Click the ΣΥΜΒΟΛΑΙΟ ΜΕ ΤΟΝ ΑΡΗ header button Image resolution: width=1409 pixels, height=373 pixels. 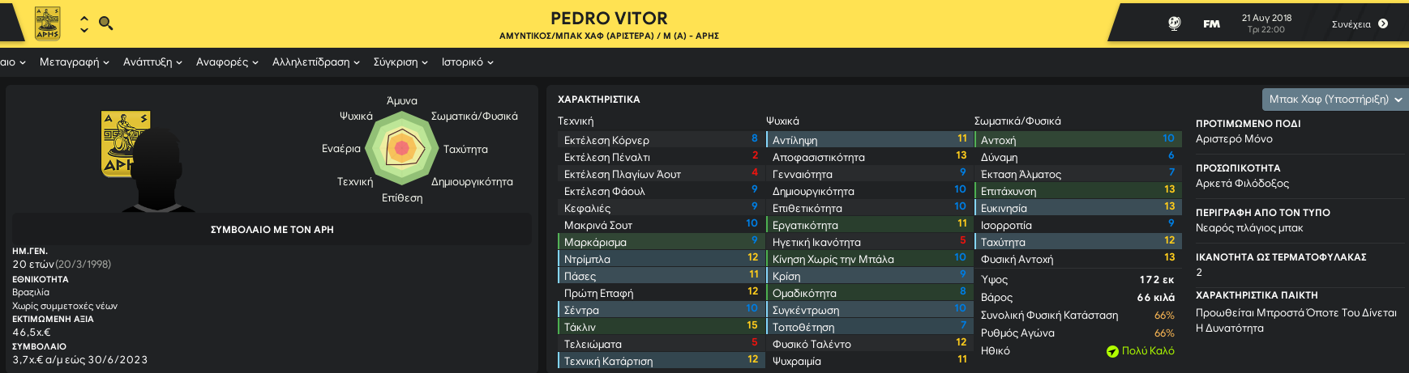(272, 230)
